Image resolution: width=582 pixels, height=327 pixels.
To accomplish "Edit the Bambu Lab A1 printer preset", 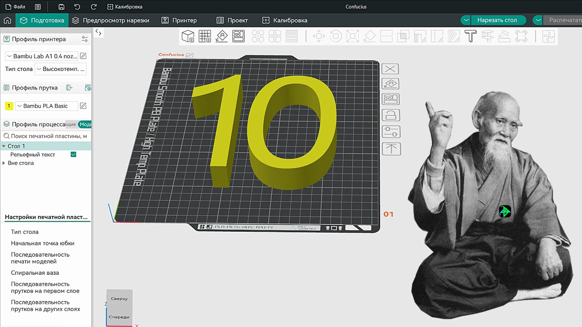I will [83, 56].
